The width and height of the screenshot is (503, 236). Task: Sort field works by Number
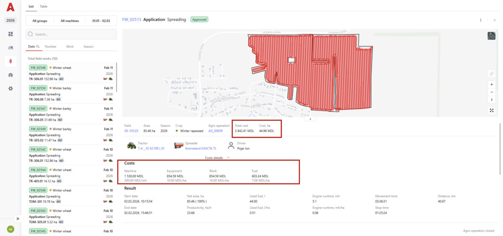pos(51,46)
